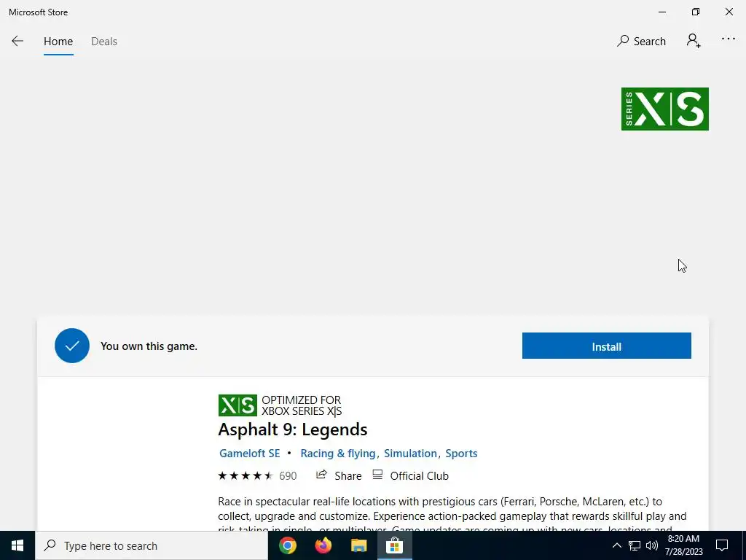746x560 pixels.
Task: Open Gameloft SE publisher link
Action: click(249, 454)
